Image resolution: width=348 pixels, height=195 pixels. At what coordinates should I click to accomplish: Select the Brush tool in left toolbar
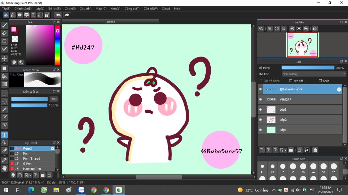pyautogui.click(x=4, y=25)
